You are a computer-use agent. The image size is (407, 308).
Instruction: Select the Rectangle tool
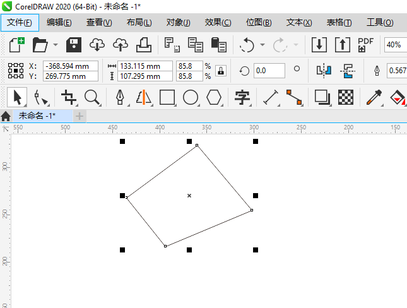click(167, 97)
